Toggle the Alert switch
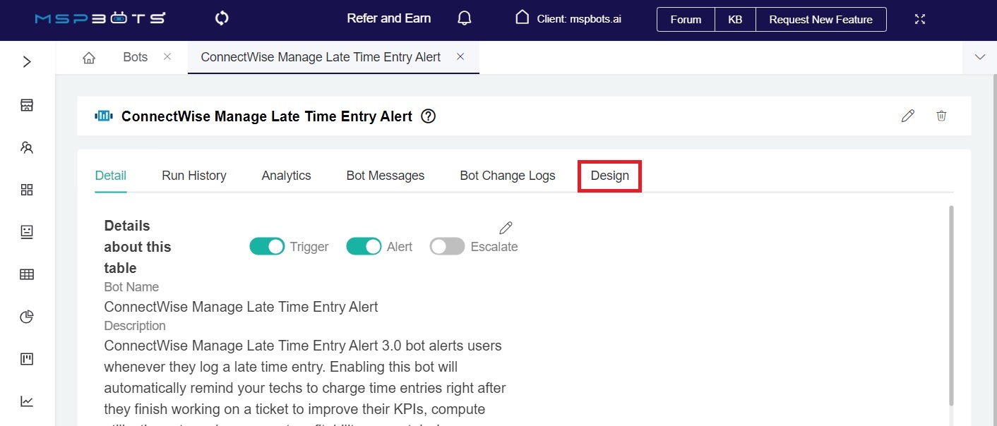 364,247
